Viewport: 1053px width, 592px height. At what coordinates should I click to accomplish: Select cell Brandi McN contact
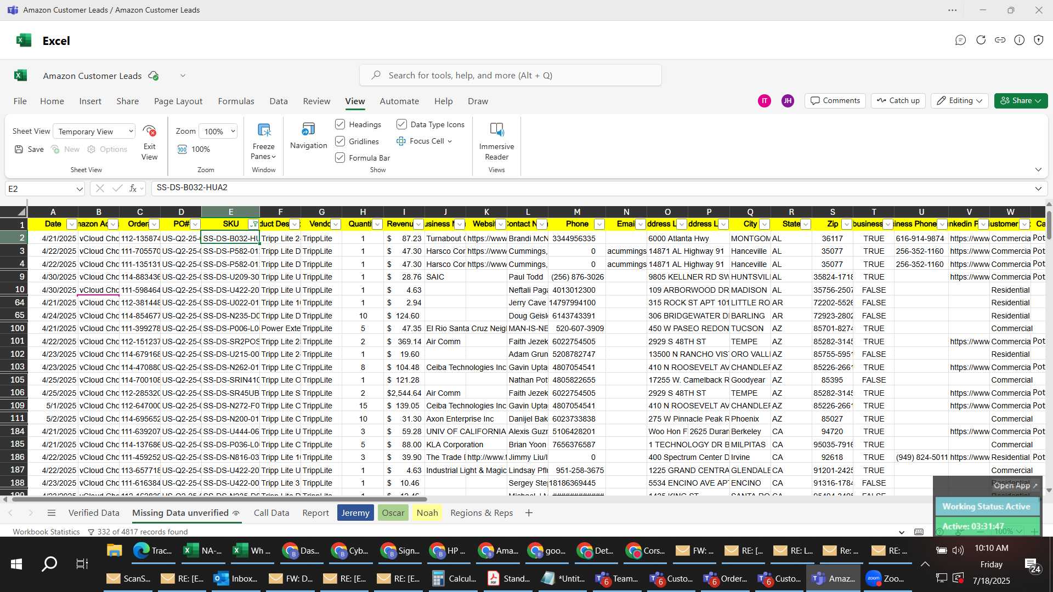tap(528, 238)
